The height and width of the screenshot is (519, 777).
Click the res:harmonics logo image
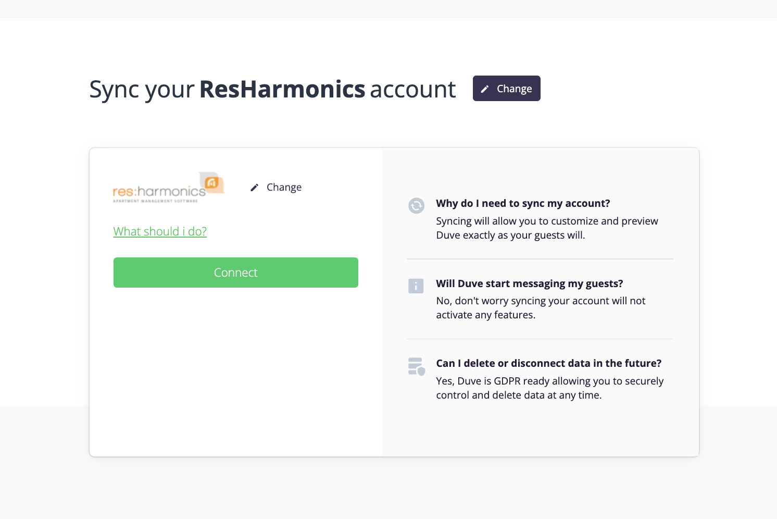point(169,188)
